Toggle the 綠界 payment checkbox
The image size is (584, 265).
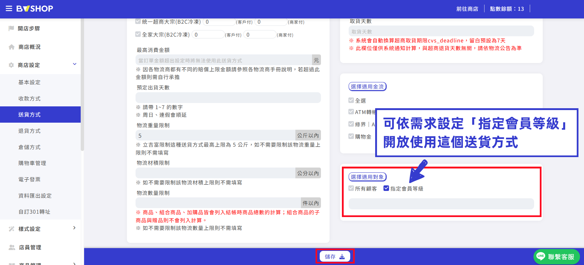(x=351, y=124)
